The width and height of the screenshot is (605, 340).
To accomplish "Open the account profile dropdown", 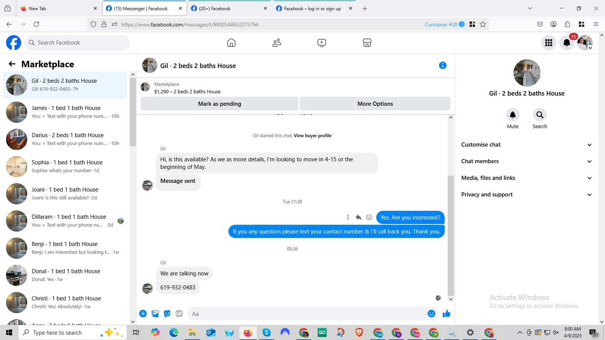I will pyautogui.click(x=585, y=43).
